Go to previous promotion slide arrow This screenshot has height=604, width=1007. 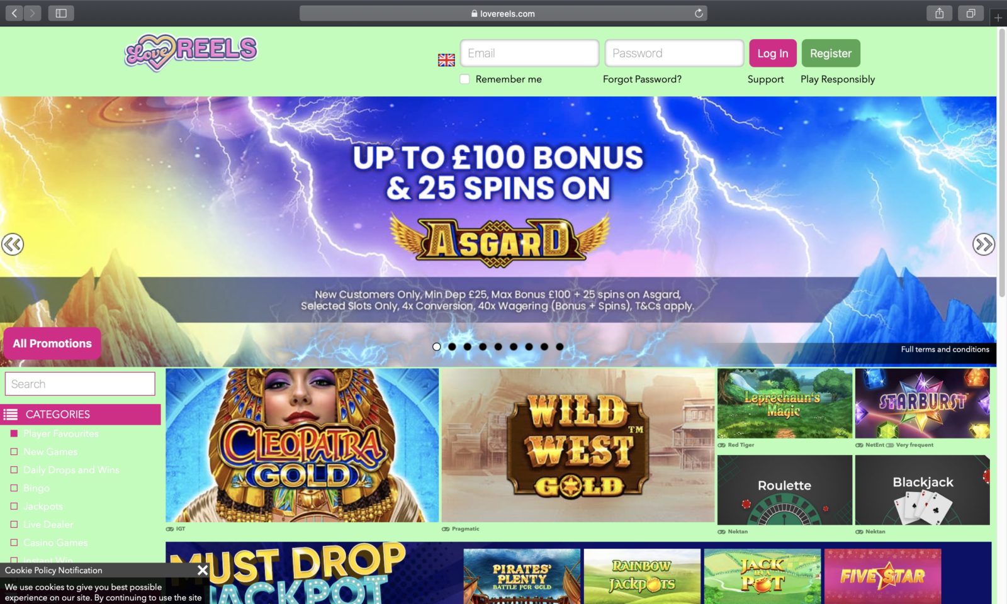[13, 244]
